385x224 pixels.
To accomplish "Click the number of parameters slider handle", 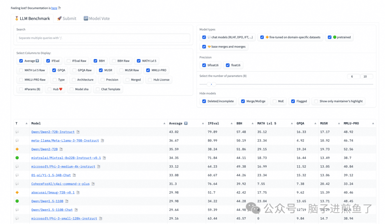I will 212,84.
